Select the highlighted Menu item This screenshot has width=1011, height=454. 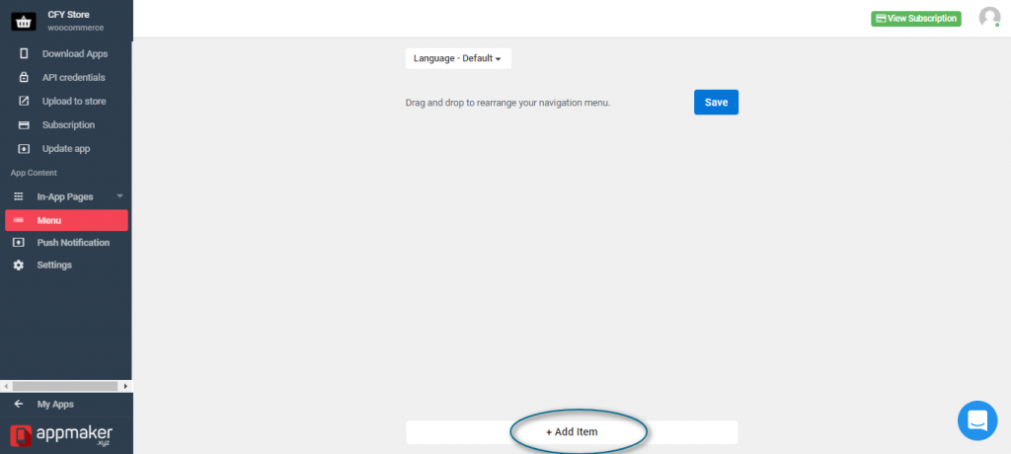pos(66,220)
